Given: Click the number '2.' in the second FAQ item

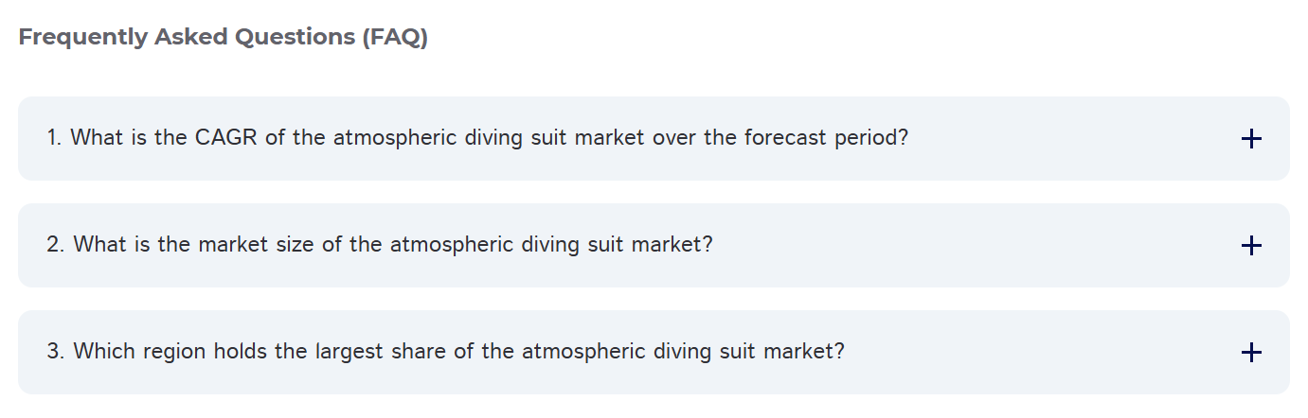Looking at the screenshot, I should 56,245.
